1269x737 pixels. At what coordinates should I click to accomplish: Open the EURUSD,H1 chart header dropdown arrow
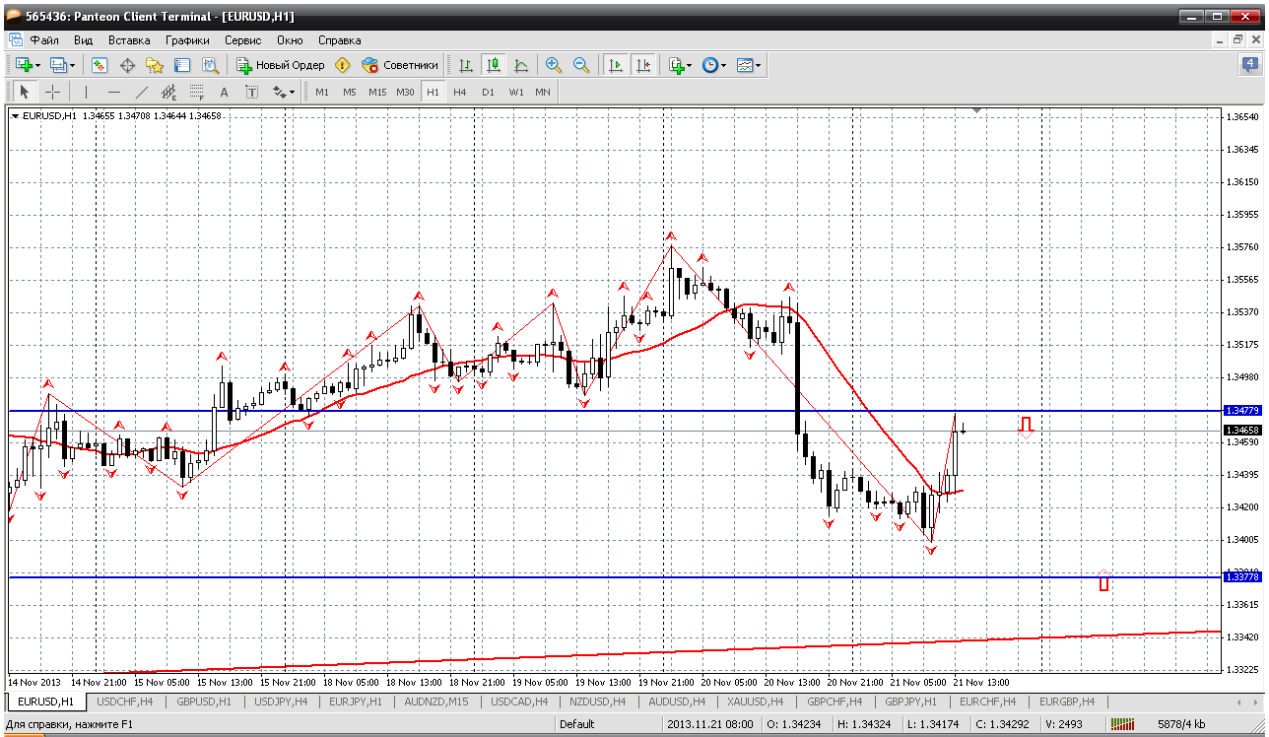[15, 115]
